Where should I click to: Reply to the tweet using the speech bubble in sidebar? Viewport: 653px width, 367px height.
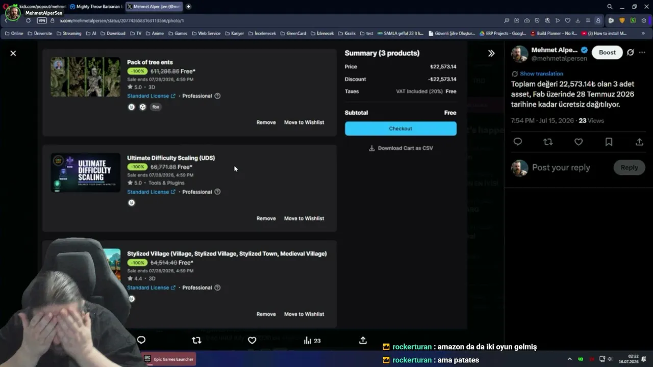point(517,142)
